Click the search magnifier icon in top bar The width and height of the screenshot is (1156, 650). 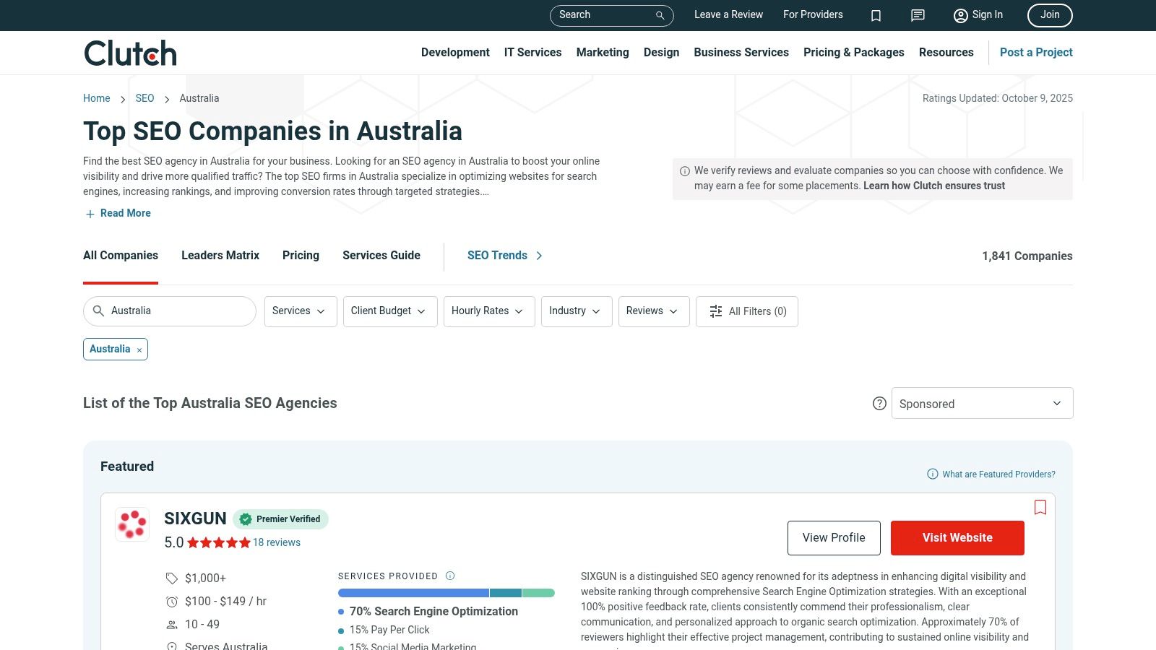(660, 15)
